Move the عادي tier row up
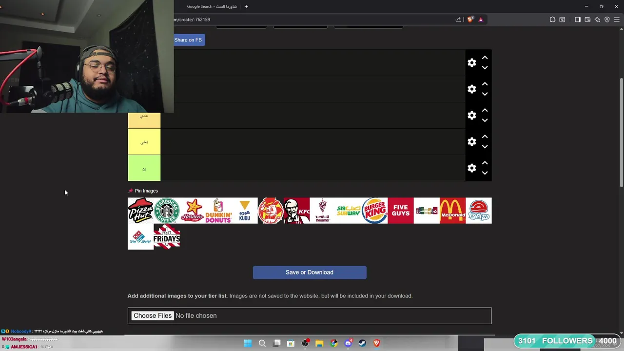Screen dimensions: 624x351 point(485,110)
